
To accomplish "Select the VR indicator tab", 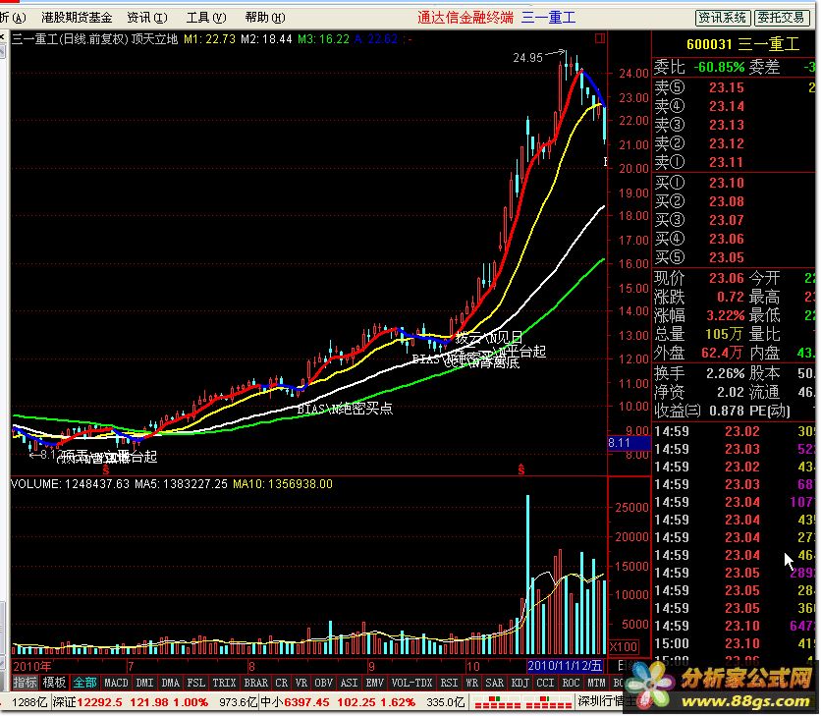I will 301,683.
